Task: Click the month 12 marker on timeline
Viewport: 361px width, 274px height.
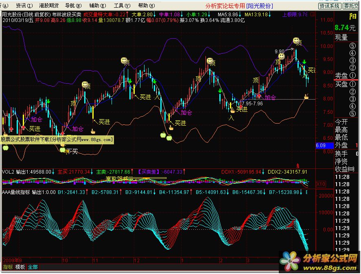Action: click(x=137, y=261)
